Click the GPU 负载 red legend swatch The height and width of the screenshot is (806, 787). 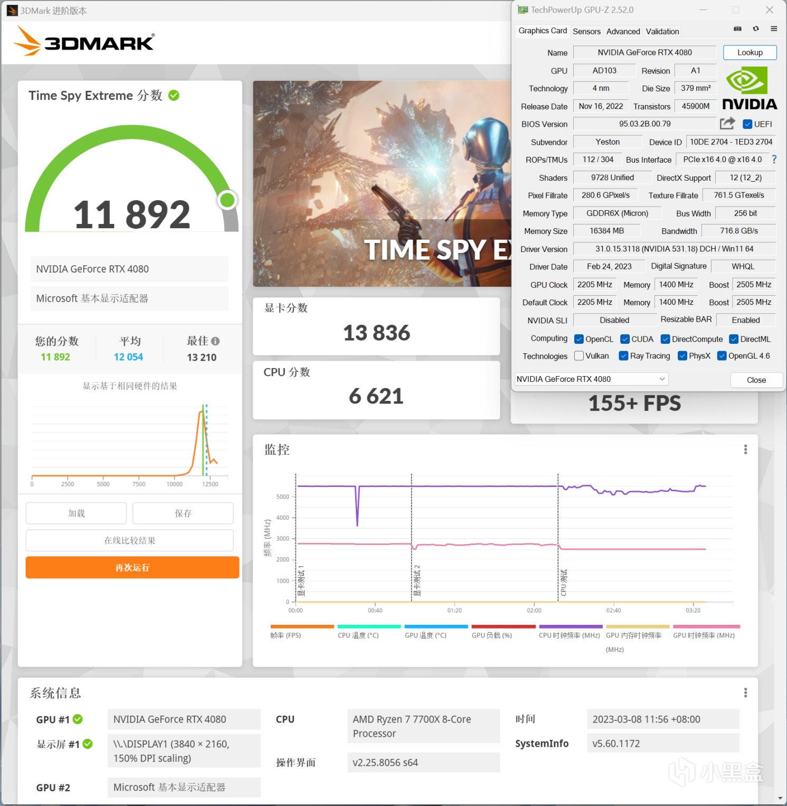pyautogui.click(x=503, y=626)
